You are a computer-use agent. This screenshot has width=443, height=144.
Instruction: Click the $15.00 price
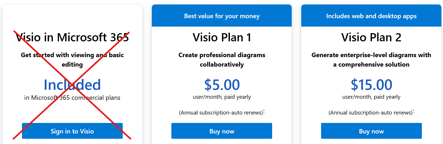point(371,85)
